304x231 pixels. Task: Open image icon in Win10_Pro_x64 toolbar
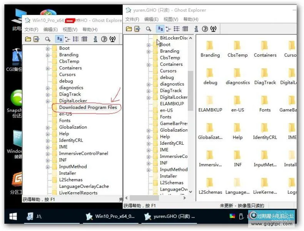28,39
